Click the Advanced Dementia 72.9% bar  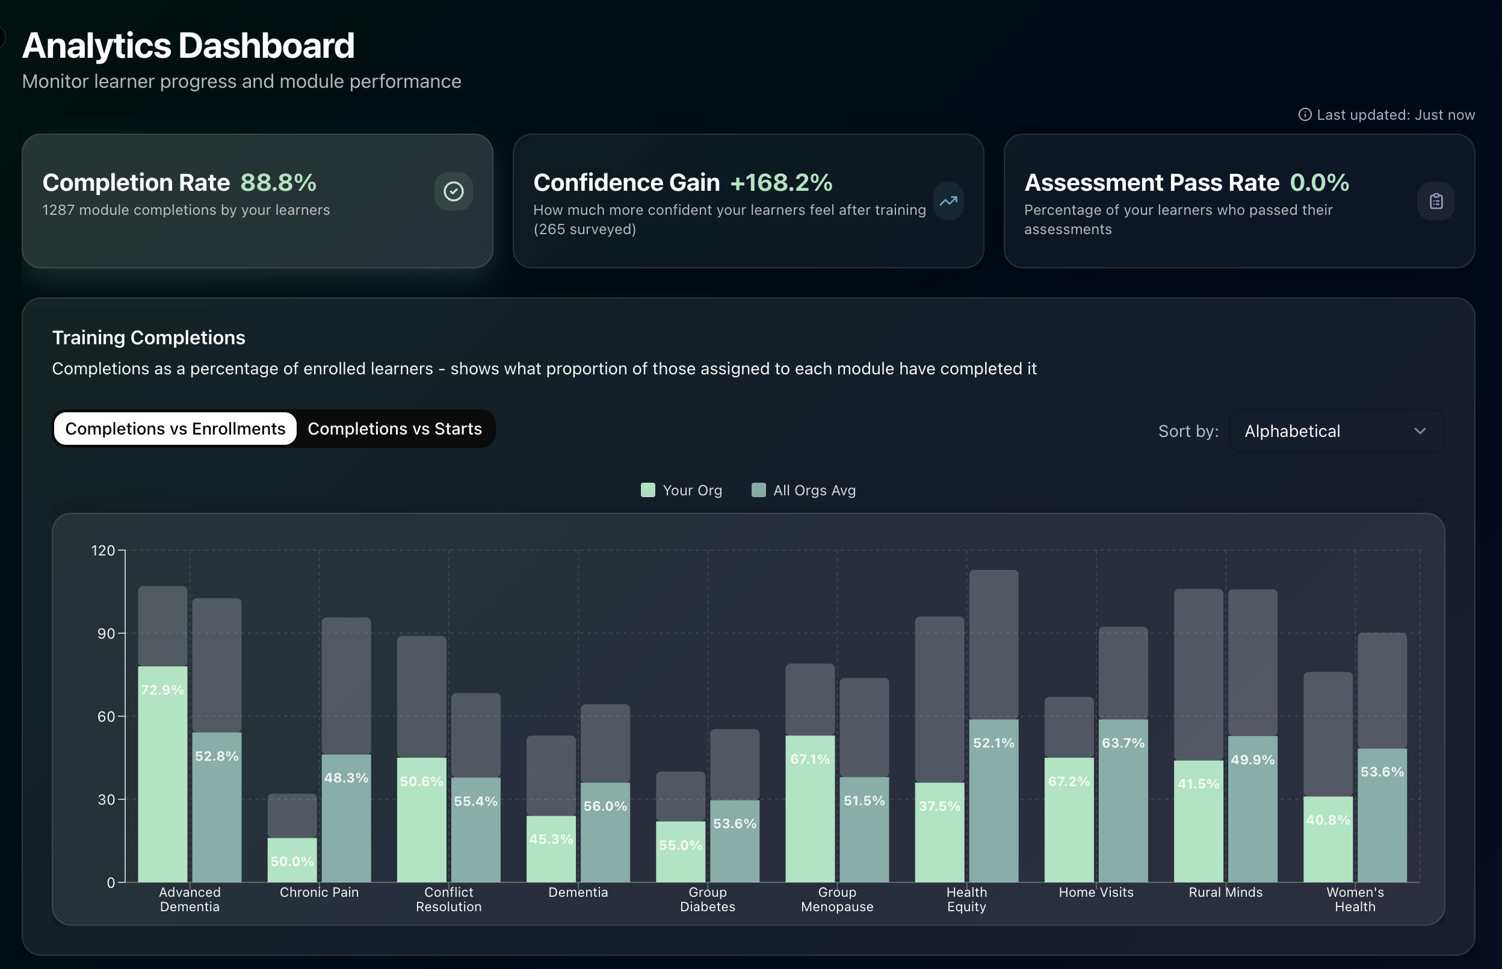click(163, 774)
